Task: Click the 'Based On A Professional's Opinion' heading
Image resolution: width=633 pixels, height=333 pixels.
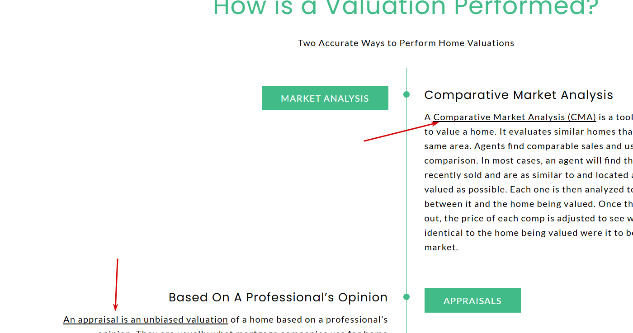Action: 278,297
